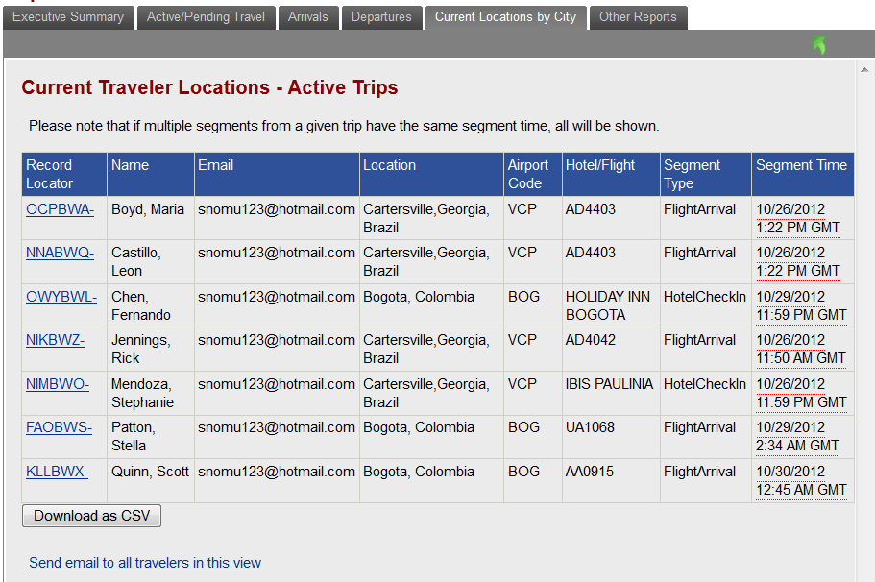The height and width of the screenshot is (582, 875).
Task: Open record locator NNABWQ-
Action: click(x=60, y=253)
